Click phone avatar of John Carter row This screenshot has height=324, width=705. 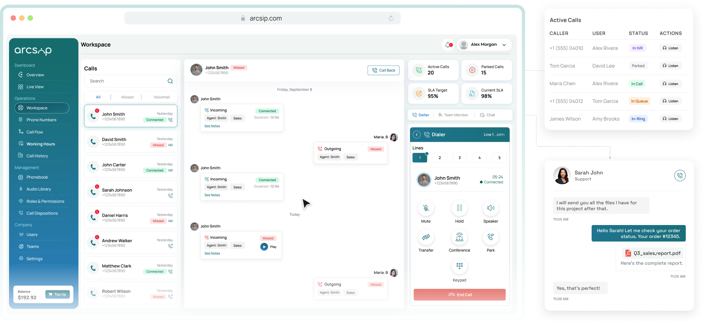(93, 167)
